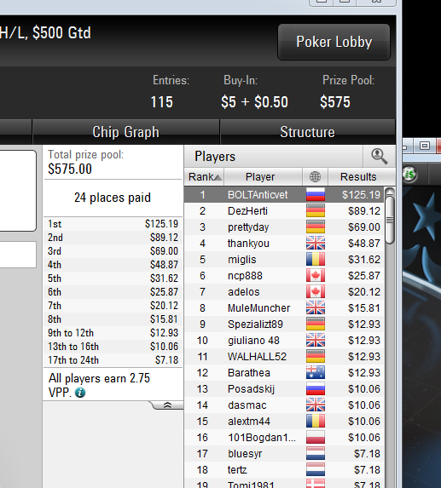
Task: Click the scrollbar up arrow
Action: click(x=390, y=191)
